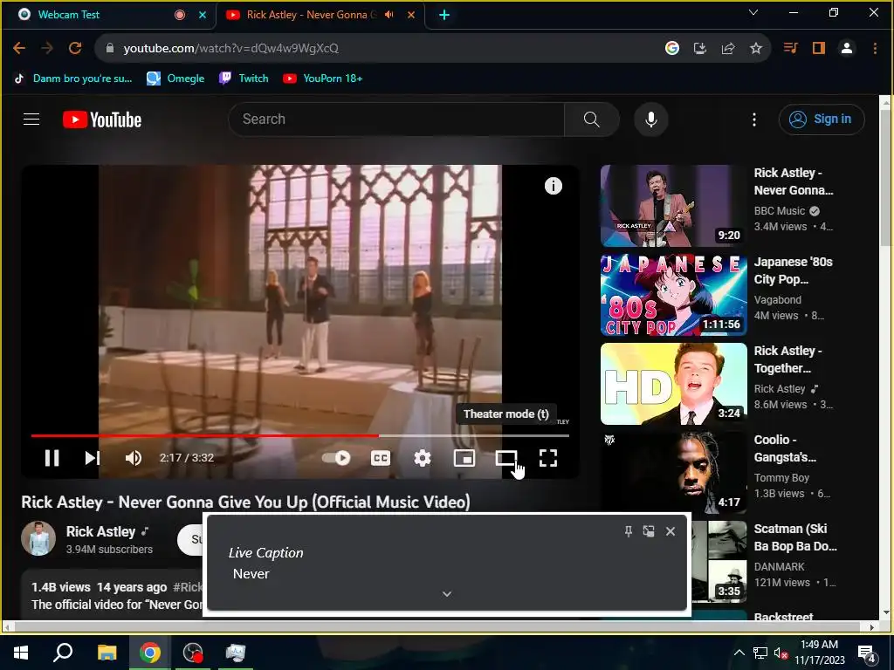This screenshot has height=670, width=894.
Task: Pause the Rick Astley video
Action: point(52,458)
